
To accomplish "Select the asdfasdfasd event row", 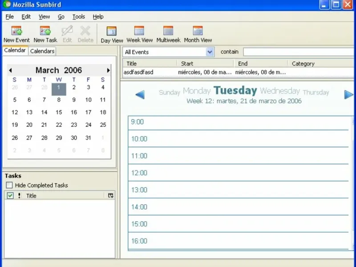I will [238, 72].
